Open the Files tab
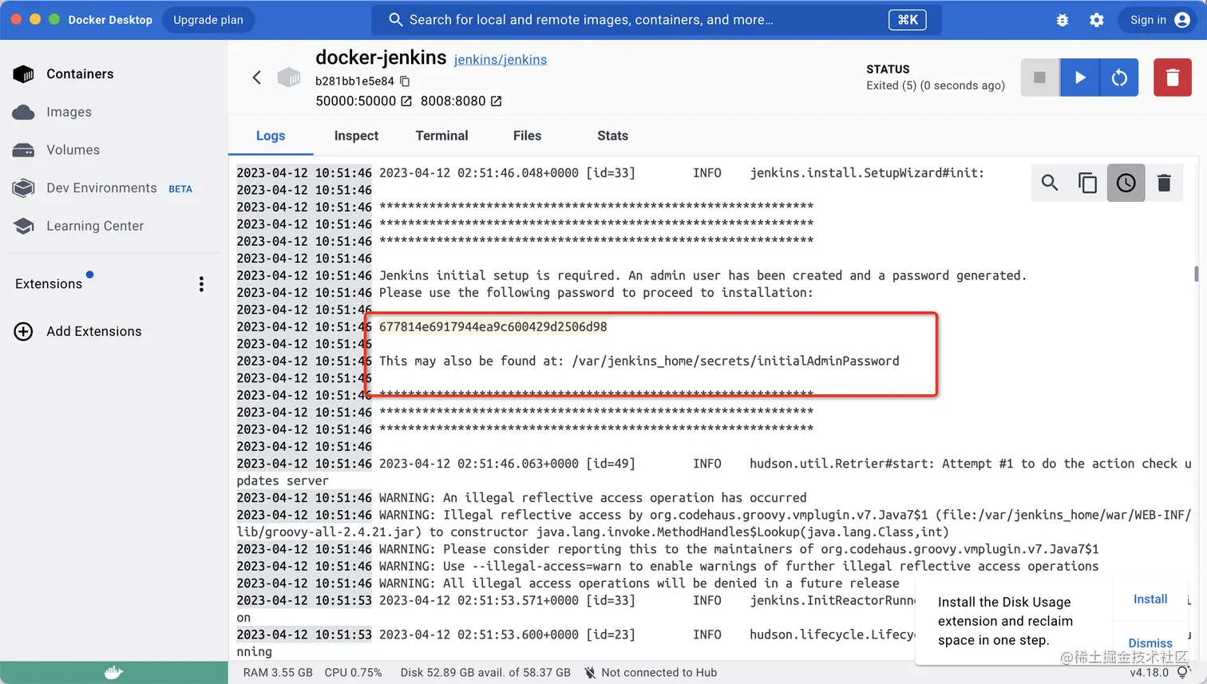This screenshot has width=1207, height=684. point(527,136)
